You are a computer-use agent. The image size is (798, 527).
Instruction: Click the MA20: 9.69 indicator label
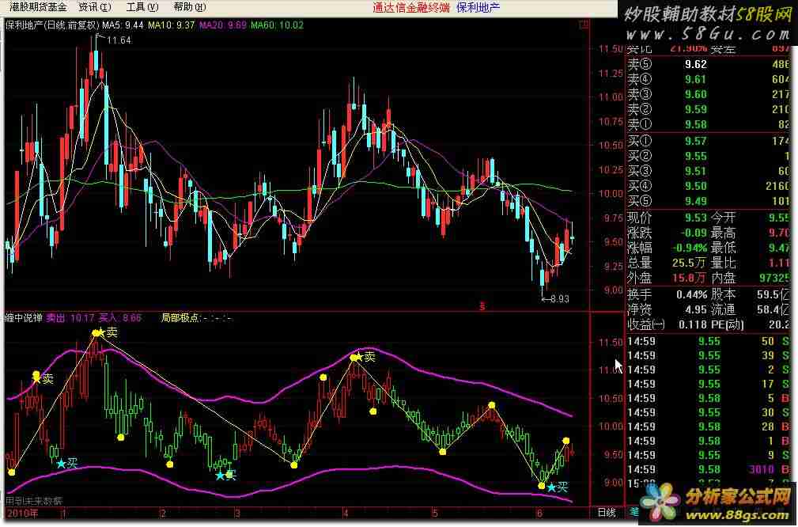(x=223, y=25)
